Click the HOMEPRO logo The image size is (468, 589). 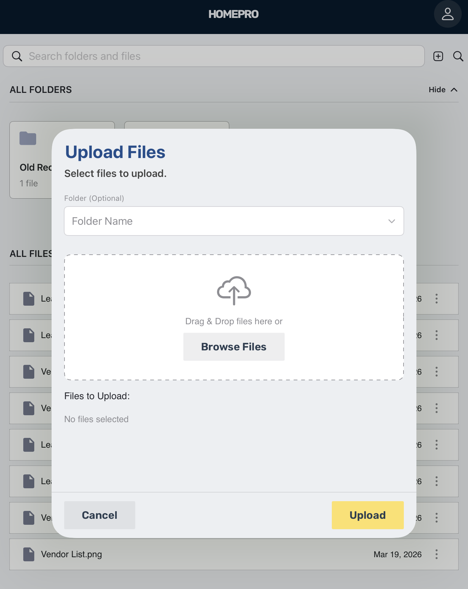point(234,14)
